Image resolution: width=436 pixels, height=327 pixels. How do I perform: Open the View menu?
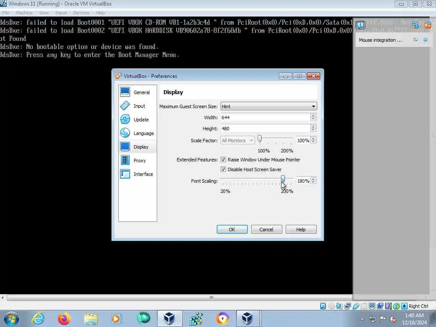(x=44, y=13)
